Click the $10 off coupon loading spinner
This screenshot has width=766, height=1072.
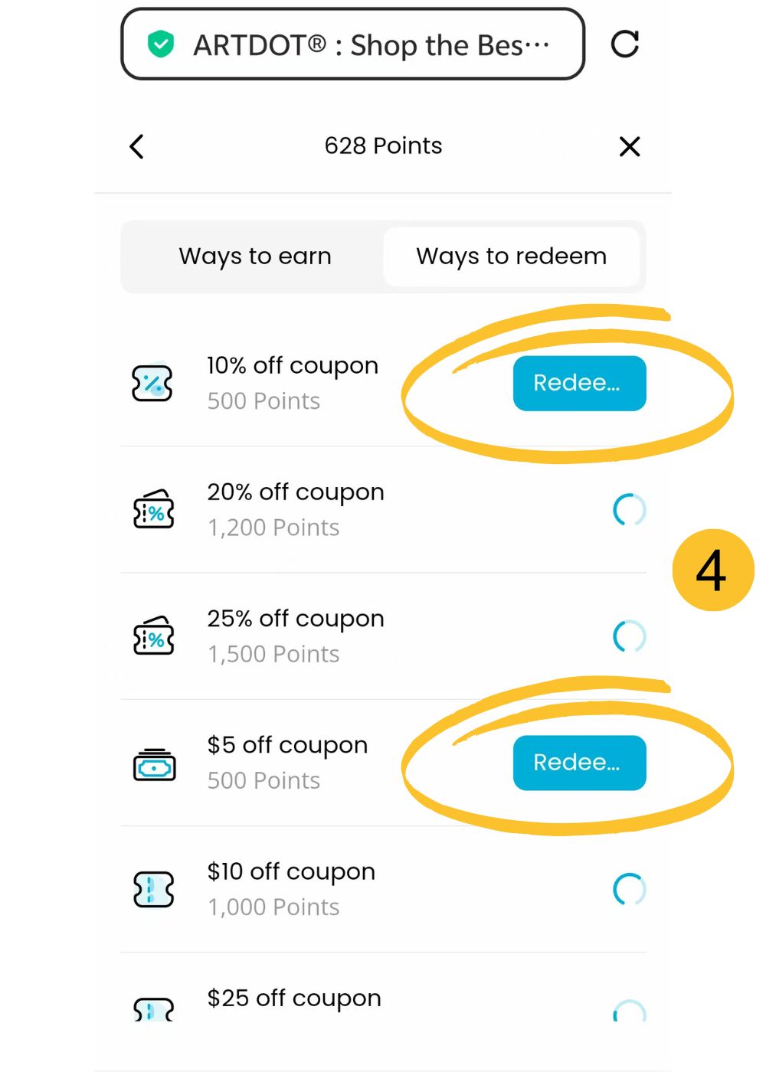(630, 890)
